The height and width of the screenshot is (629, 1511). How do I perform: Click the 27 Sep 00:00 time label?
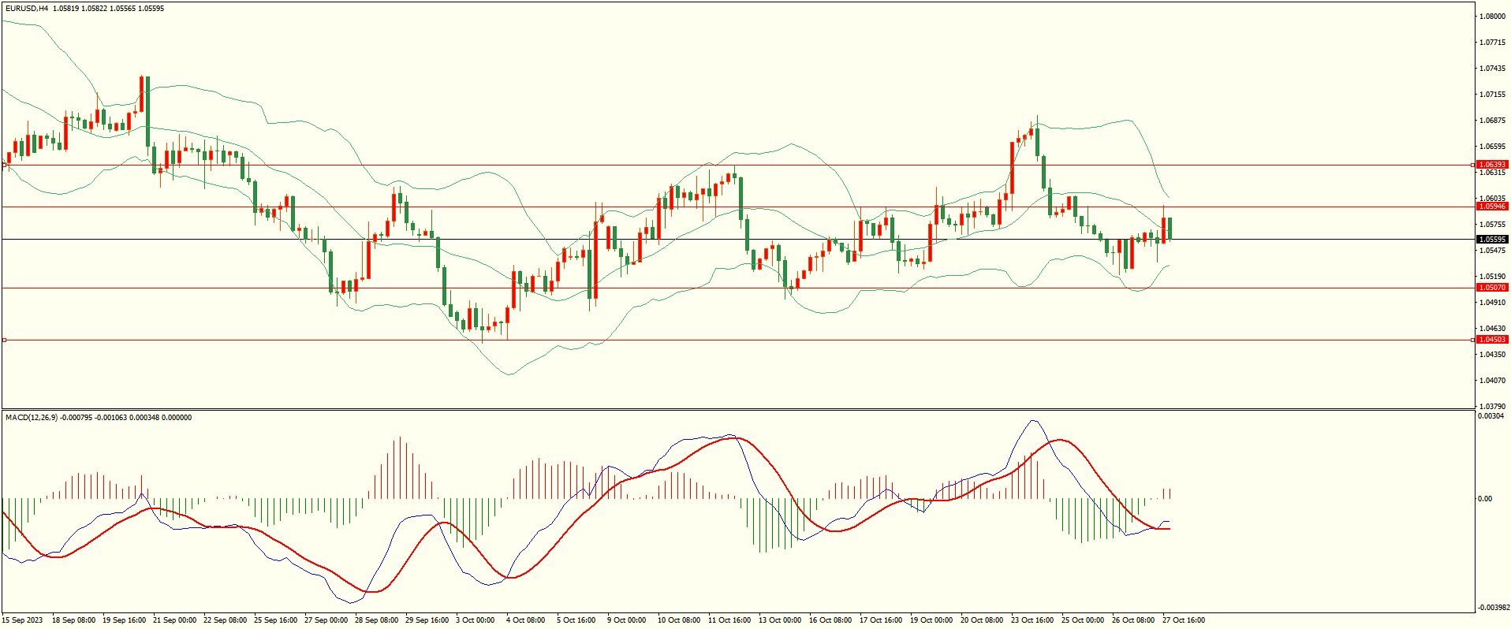[326, 620]
